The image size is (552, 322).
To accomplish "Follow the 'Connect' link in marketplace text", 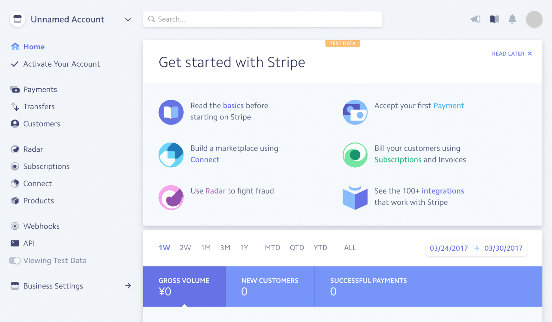I will 205,160.
